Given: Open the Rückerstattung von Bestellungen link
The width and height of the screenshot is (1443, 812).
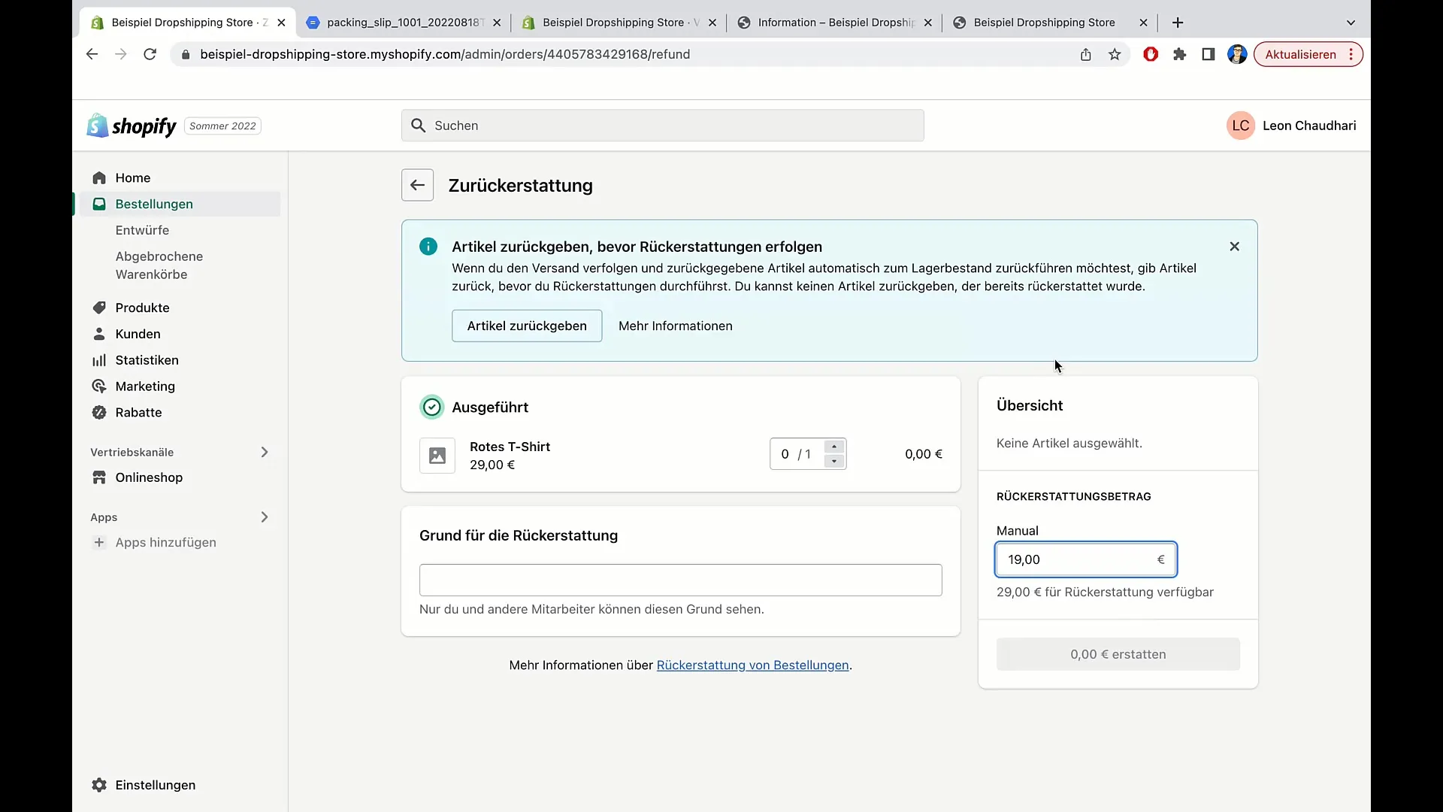Looking at the screenshot, I should pyautogui.click(x=752, y=665).
